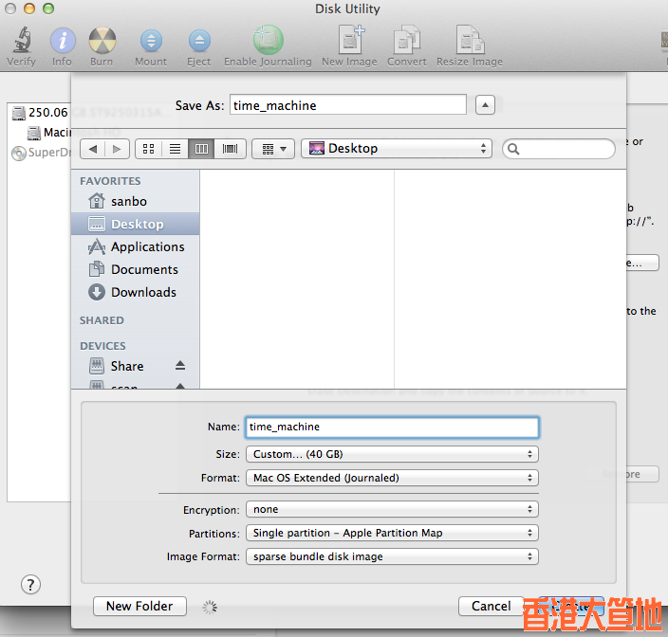Click the search field in save dialog
Image resolution: width=668 pixels, height=637 pixels.
(x=559, y=149)
